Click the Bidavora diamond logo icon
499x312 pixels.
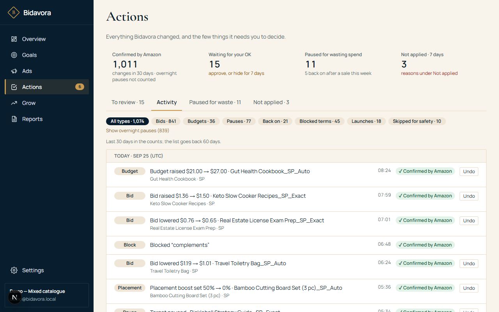pos(14,12)
